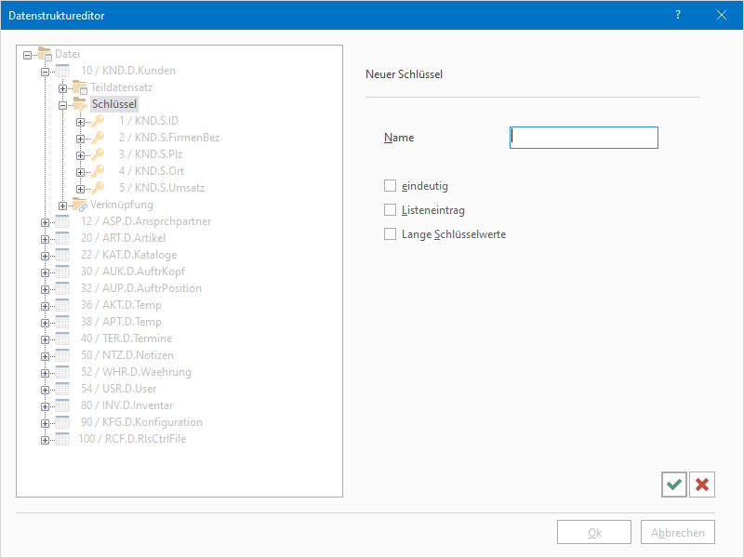Open the help question mark button
The width and height of the screenshot is (744, 558).
[x=678, y=15]
